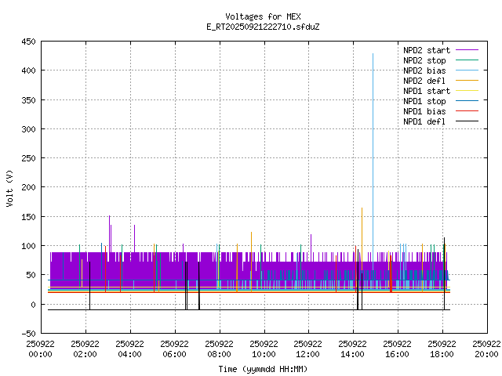Image resolution: width=502 pixels, height=376 pixels.
Task: Click the NPD2 stop legend label
Action: tap(424, 60)
